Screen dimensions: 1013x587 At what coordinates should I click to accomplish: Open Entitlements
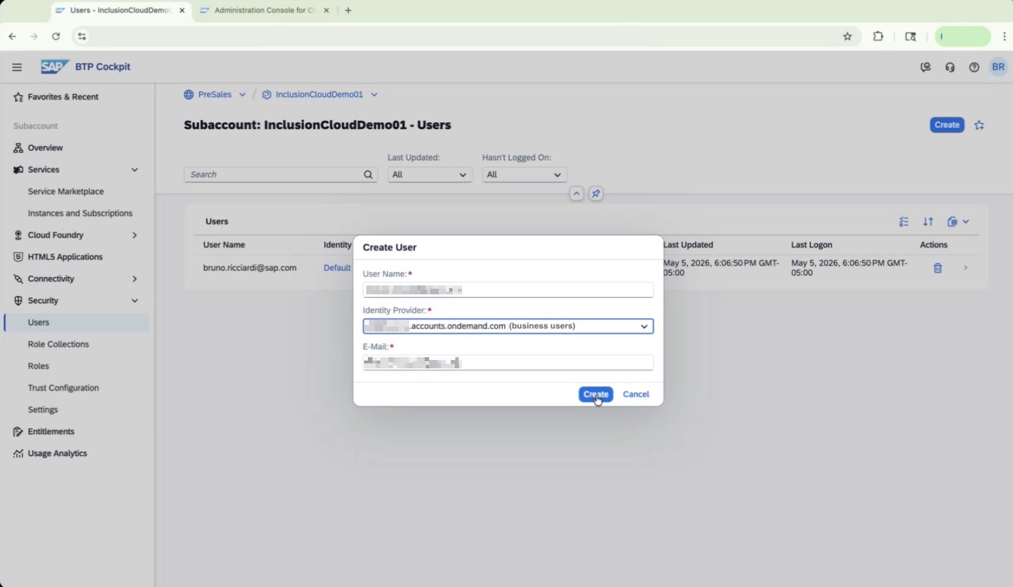tap(51, 432)
